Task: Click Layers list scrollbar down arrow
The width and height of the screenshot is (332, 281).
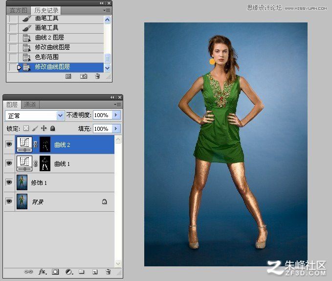Action: tap(118, 263)
